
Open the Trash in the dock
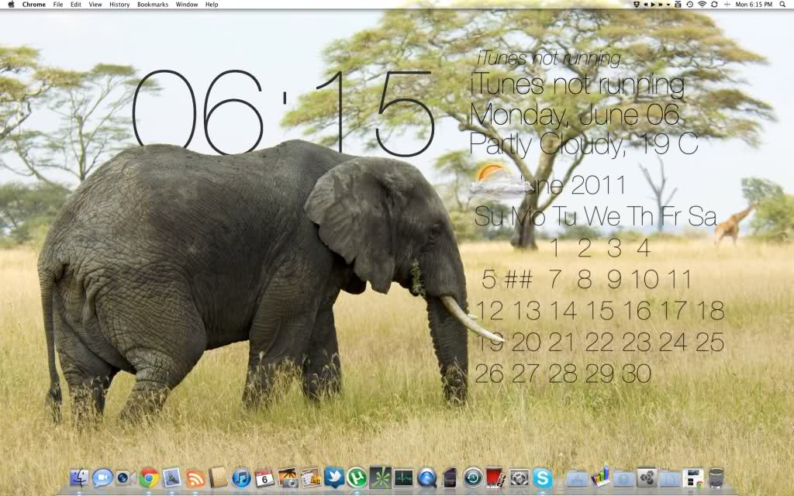pyautogui.click(x=716, y=477)
